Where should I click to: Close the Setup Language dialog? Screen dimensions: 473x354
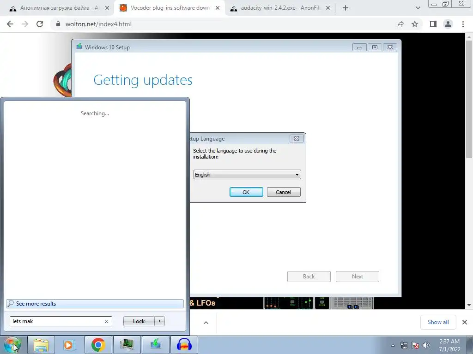pyautogui.click(x=297, y=138)
